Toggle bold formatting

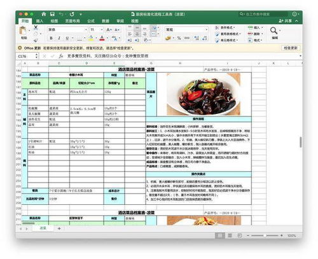pyautogui.click(x=51, y=38)
